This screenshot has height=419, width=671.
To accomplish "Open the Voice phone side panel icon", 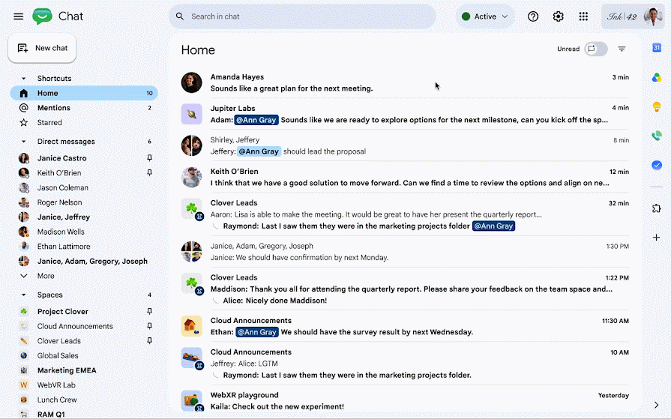I will tap(657, 136).
